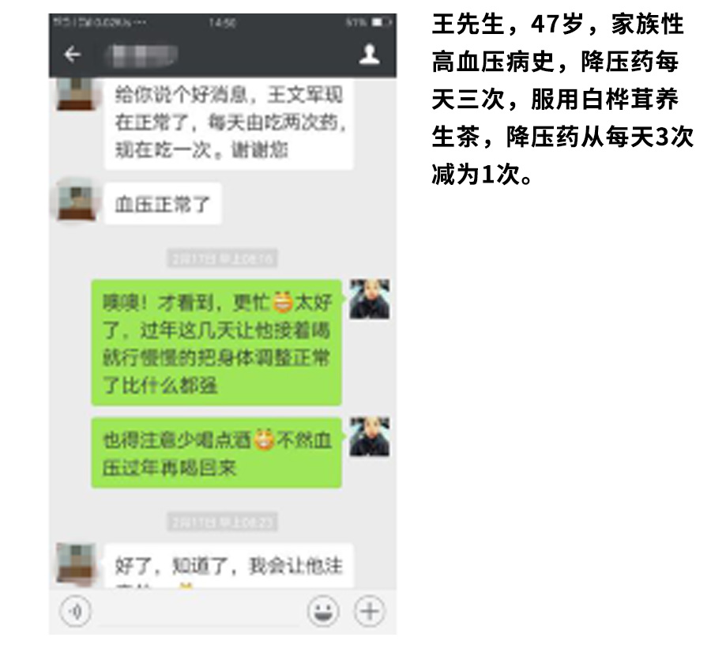Open avatar next to 太好了 green message
Screen dimensions: 711x660
click(x=370, y=299)
